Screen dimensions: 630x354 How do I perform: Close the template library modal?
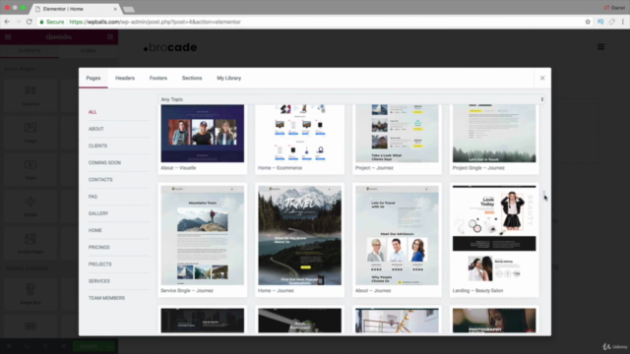(x=542, y=78)
